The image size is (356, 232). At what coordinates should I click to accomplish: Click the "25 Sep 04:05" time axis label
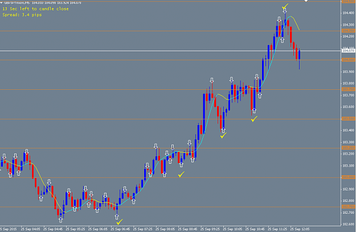click(x=30, y=229)
